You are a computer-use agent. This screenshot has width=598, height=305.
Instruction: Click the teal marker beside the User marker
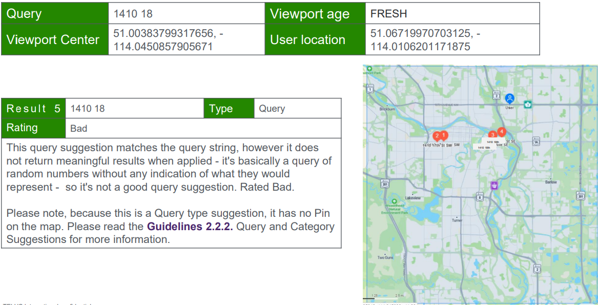coord(527,104)
